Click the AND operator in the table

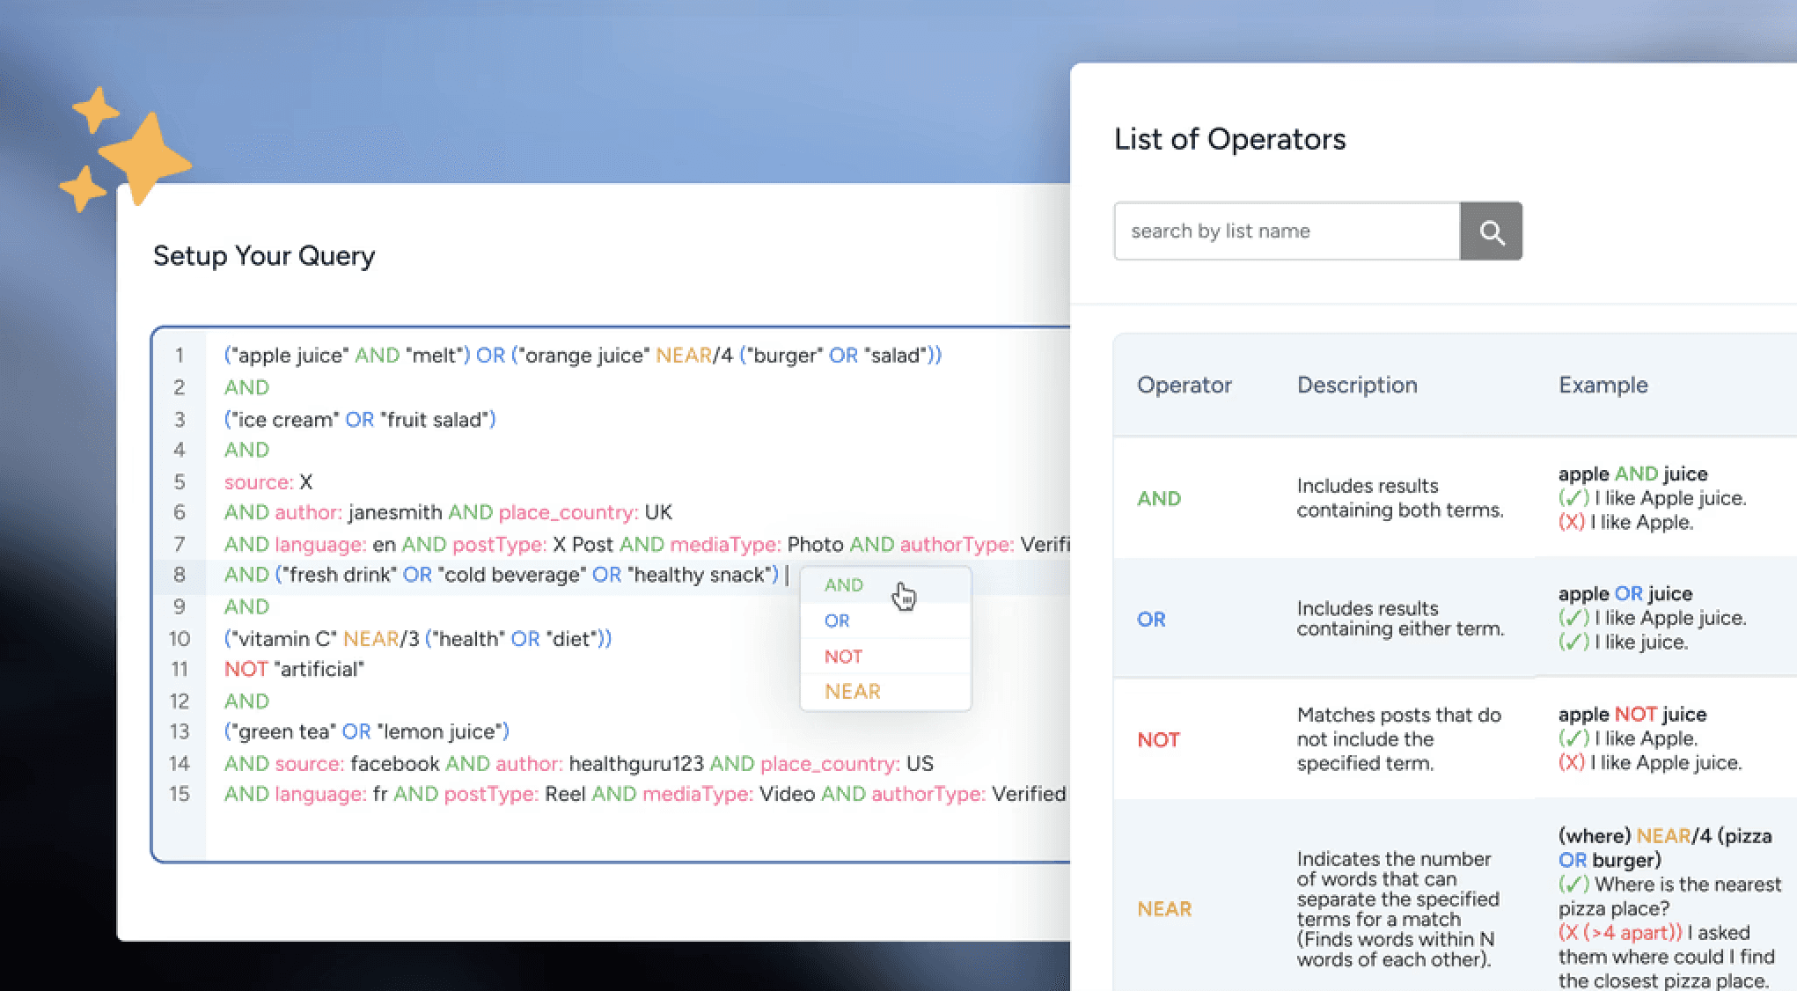click(1158, 499)
